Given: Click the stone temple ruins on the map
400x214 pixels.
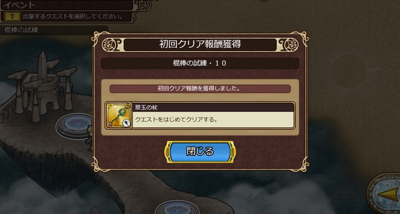Looking at the screenshot, I should pos(42,87).
